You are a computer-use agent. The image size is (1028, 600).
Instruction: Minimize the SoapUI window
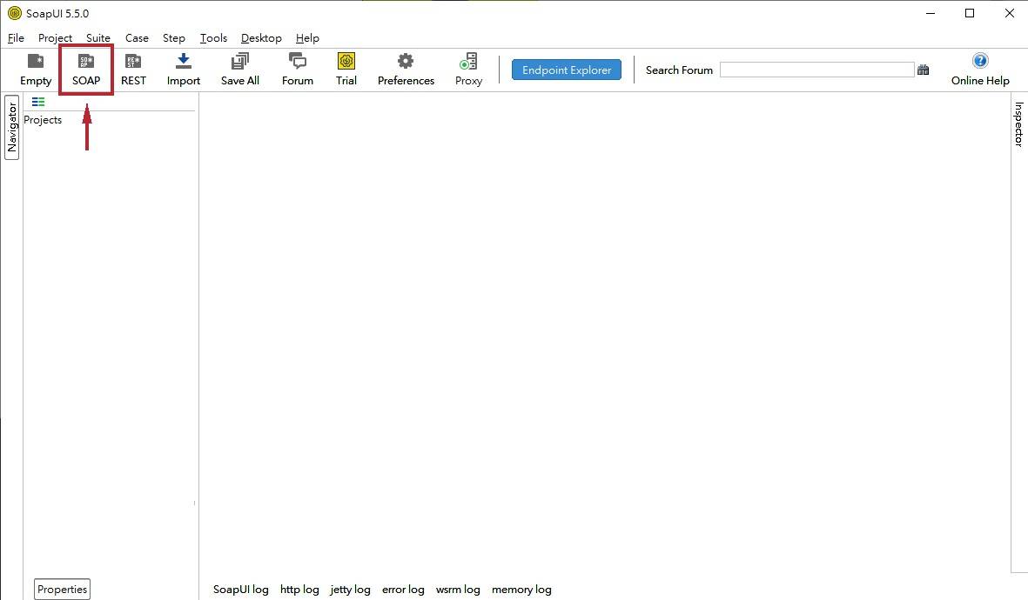pos(931,13)
